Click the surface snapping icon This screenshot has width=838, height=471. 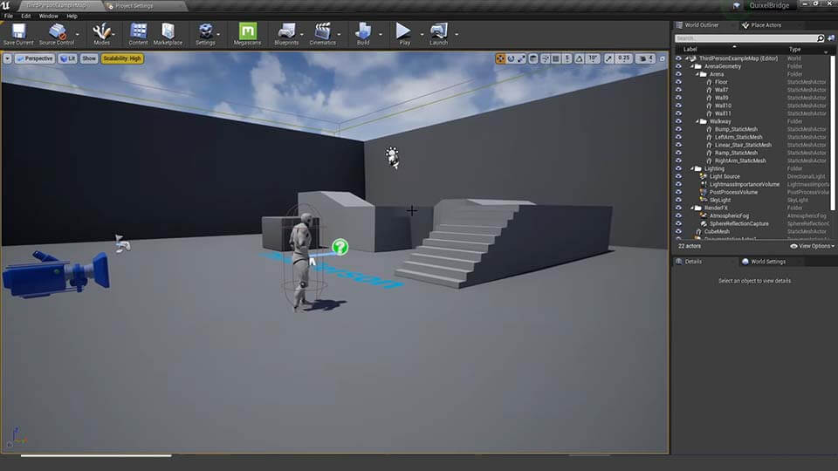pos(545,58)
